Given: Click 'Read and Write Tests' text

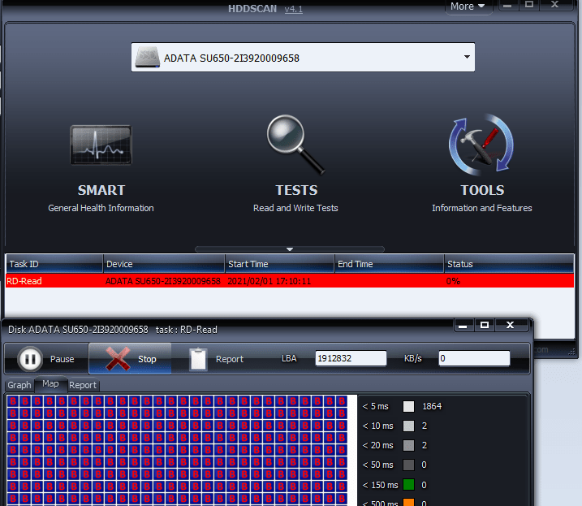Looking at the screenshot, I should [295, 208].
